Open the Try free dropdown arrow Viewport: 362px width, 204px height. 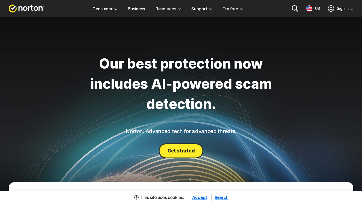click(x=242, y=9)
